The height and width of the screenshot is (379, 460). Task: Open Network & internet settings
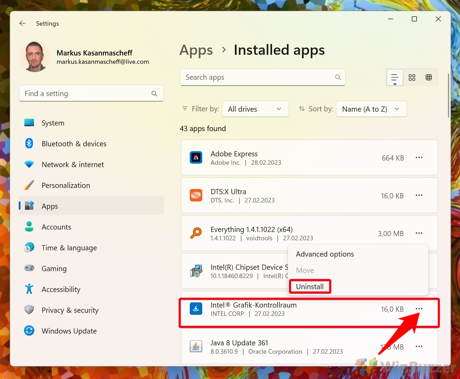(x=73, y=164)
